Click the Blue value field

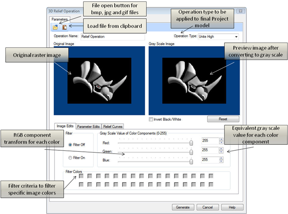(x=210, y=160)
